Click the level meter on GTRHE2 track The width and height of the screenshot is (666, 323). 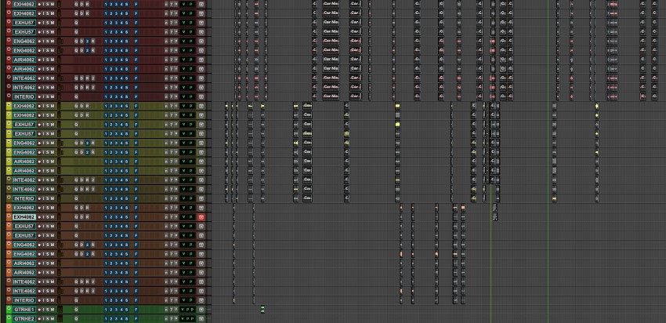(60, 319)
